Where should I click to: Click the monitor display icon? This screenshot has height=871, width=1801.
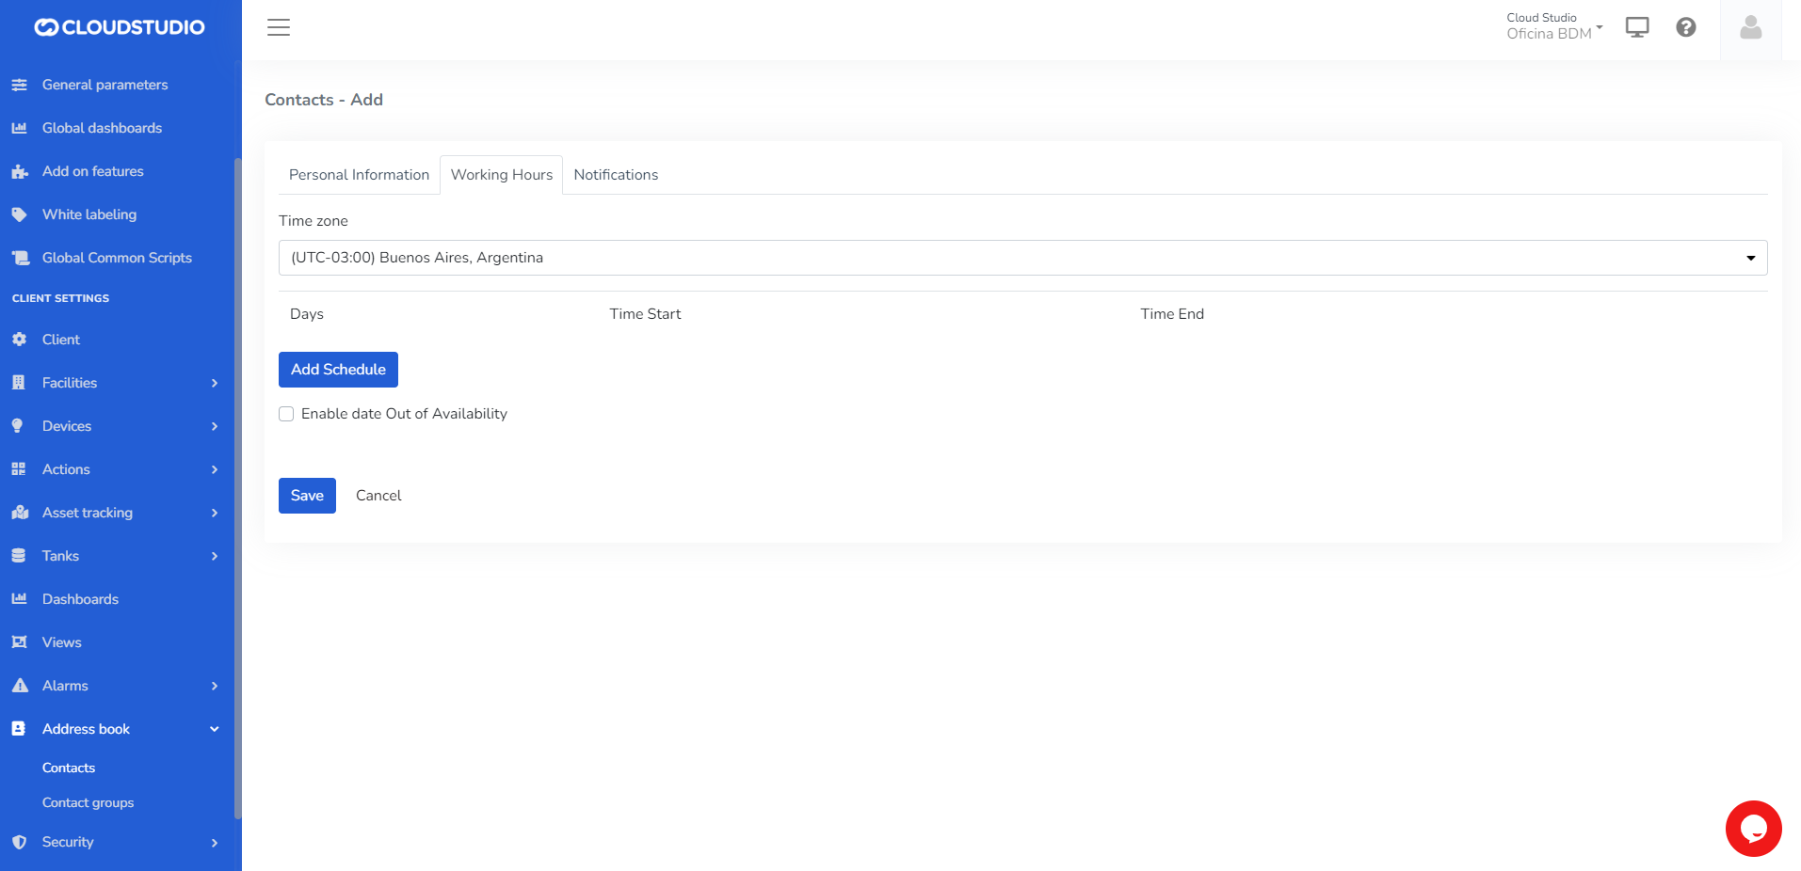click(1637, 27)
